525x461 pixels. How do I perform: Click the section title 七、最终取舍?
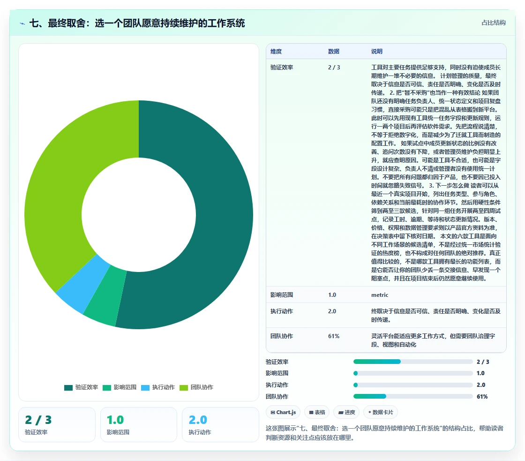[x=137, y=23]
